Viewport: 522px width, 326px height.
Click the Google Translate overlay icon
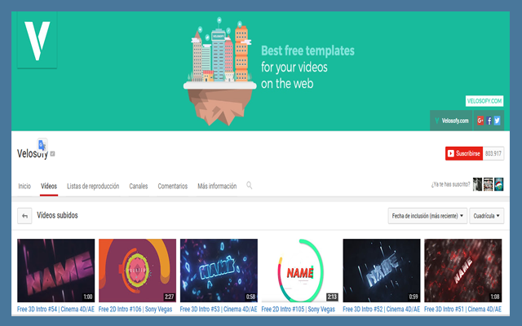[42, 145]
